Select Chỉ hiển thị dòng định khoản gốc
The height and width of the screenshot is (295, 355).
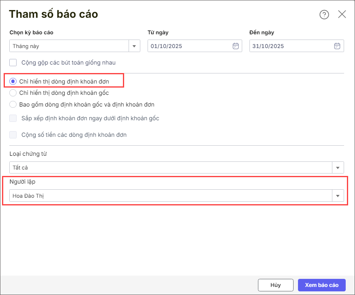point(13,93)
